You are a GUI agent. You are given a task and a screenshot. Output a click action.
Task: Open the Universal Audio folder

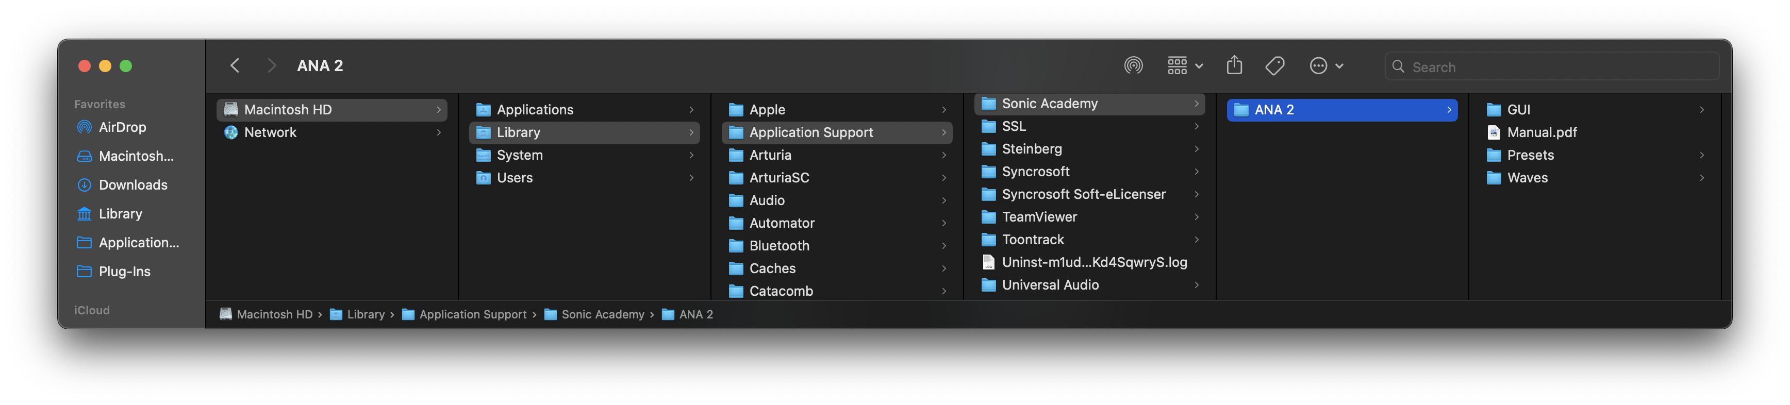pos(1089,285)
